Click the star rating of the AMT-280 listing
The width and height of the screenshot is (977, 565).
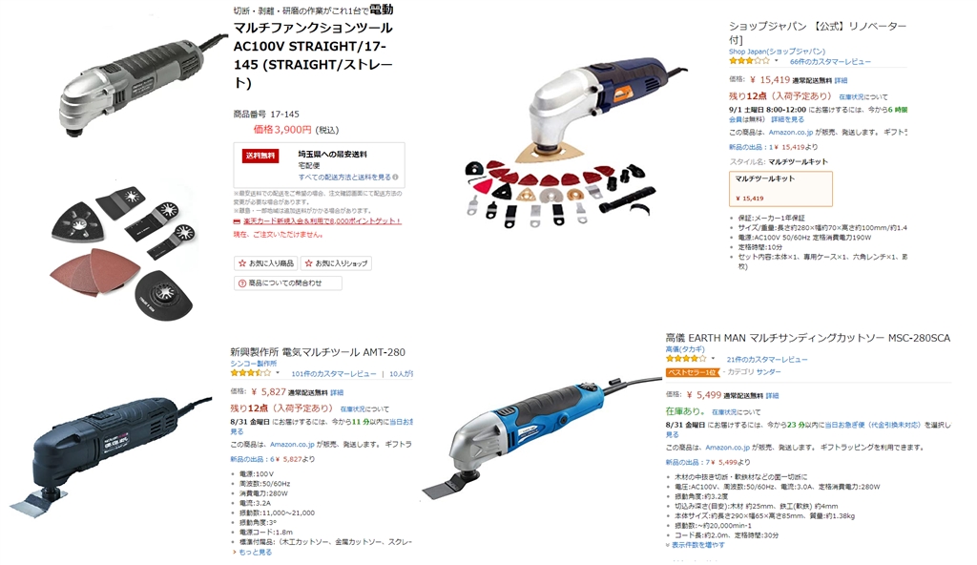coord(251,373)
